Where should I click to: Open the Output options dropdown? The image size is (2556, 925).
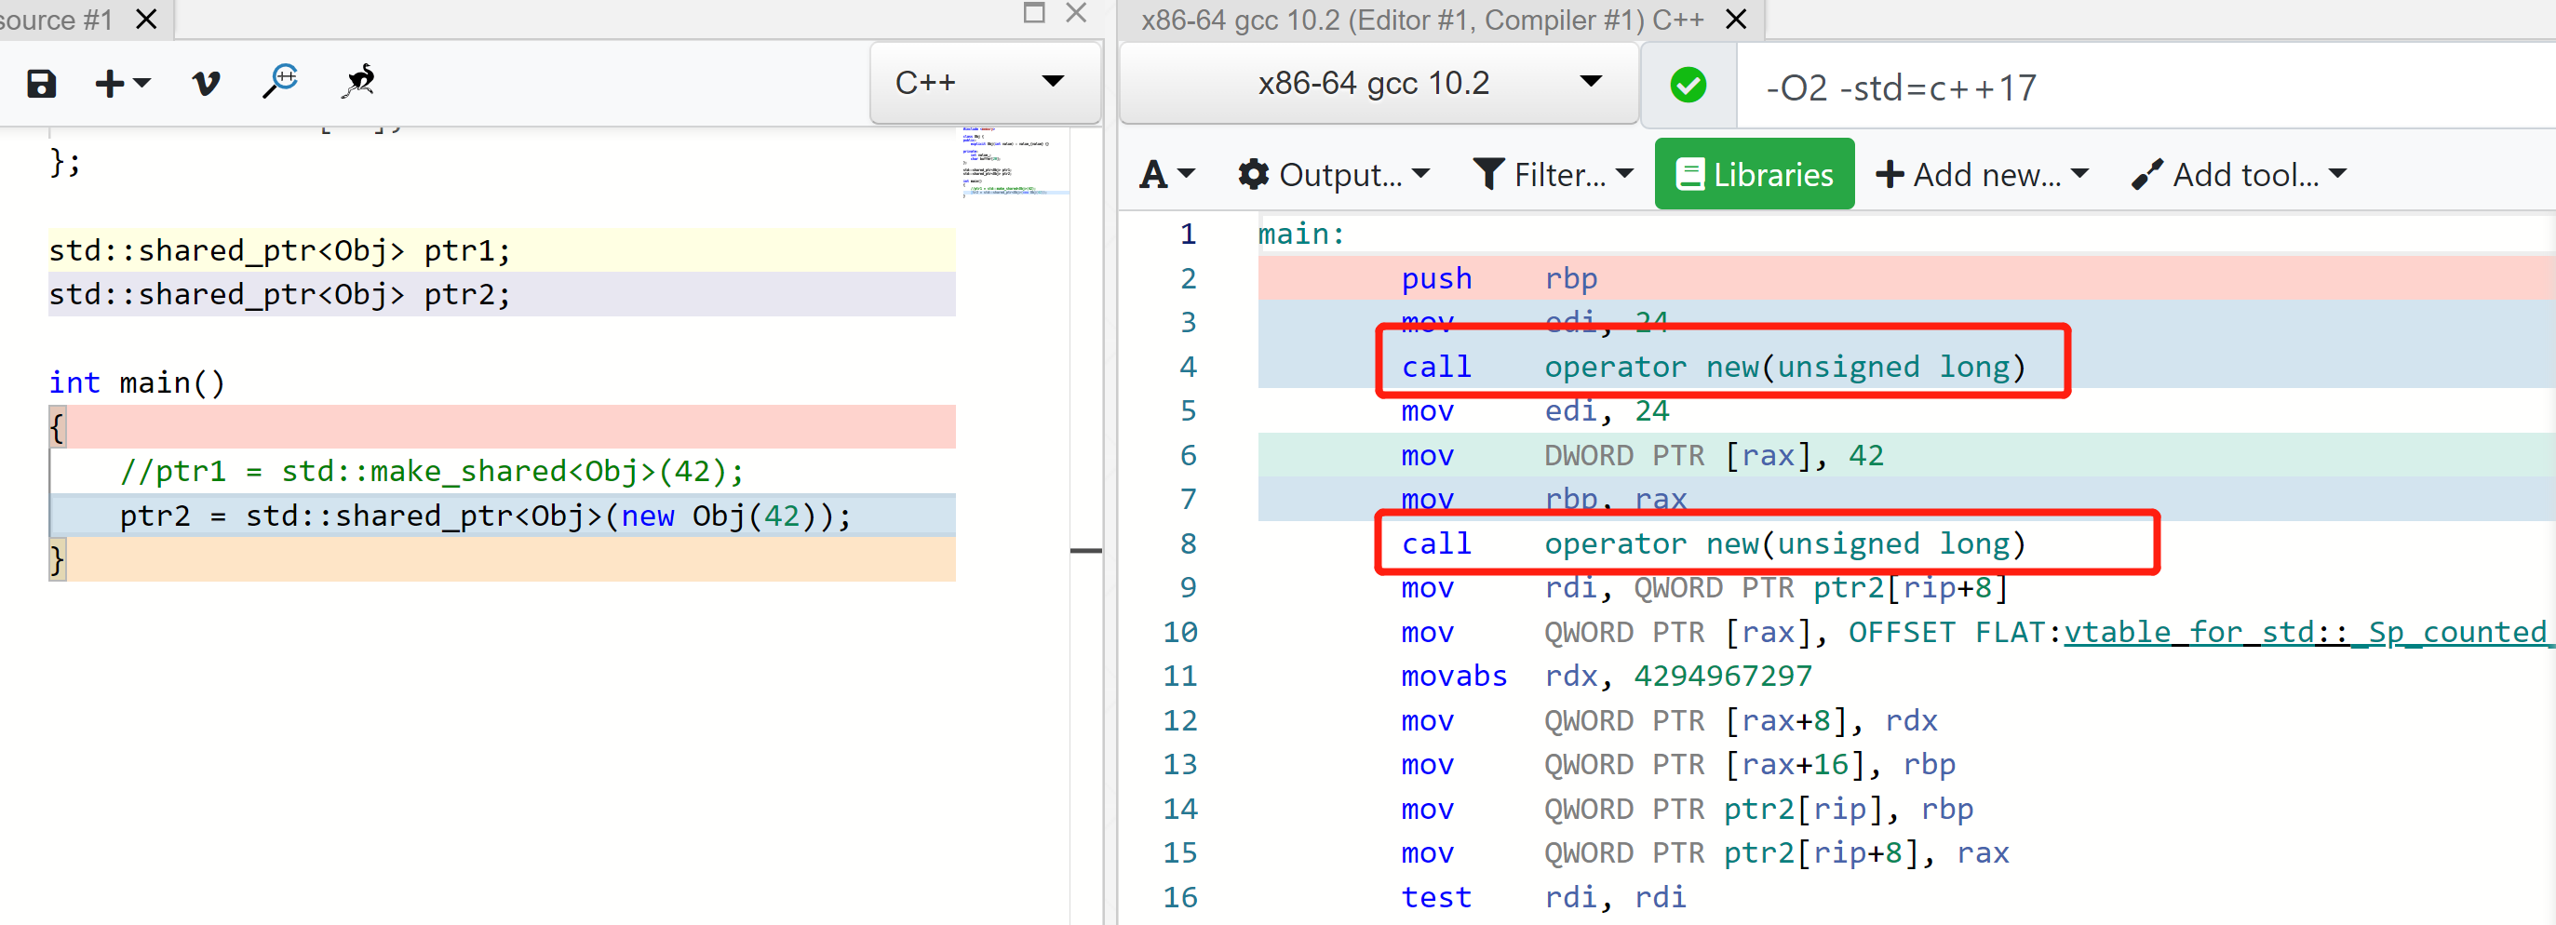1334,175
